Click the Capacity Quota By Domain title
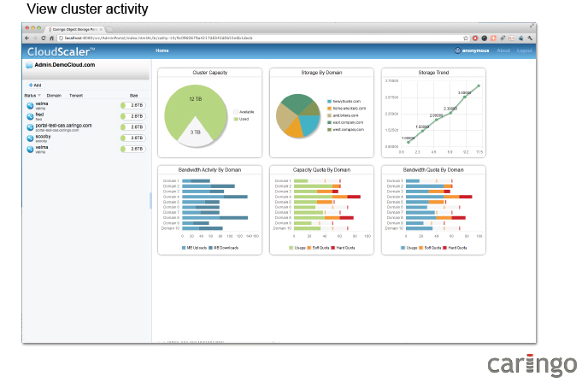582x383 pixels. coord(321,170)
